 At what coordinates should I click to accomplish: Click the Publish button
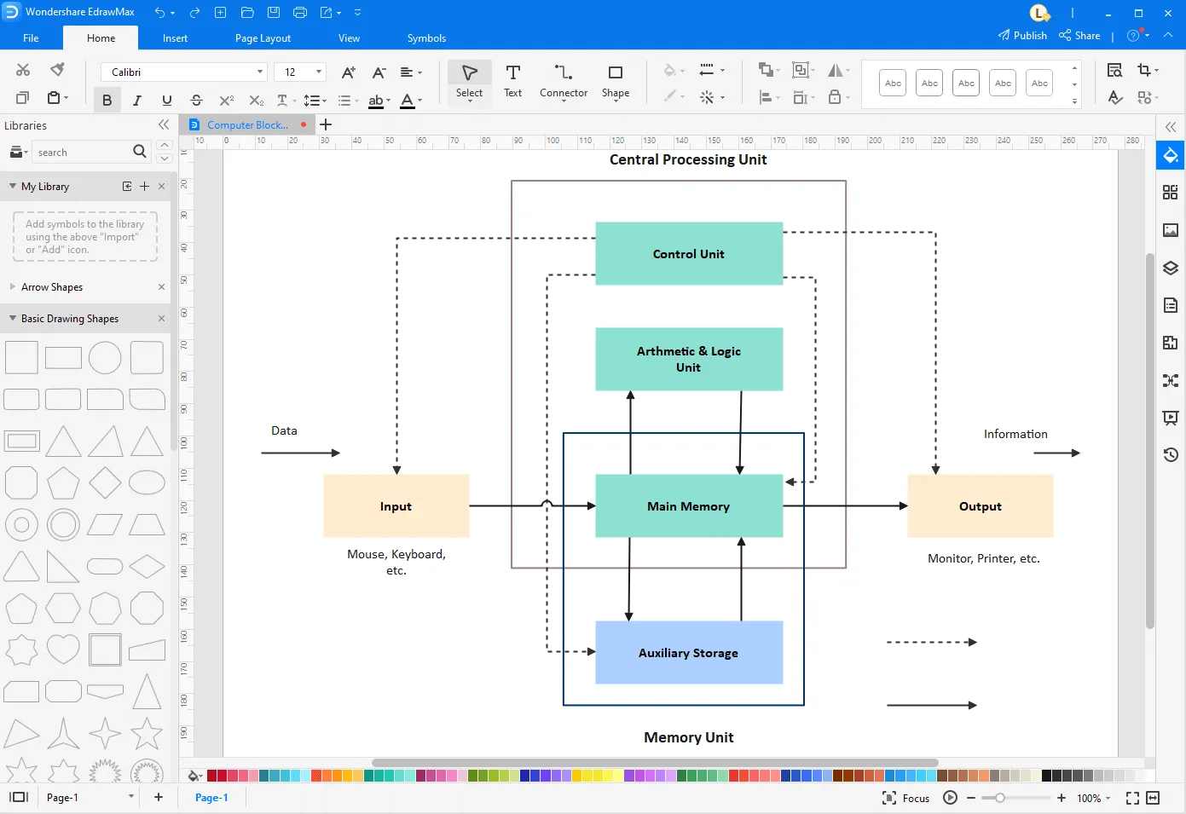1022,36
